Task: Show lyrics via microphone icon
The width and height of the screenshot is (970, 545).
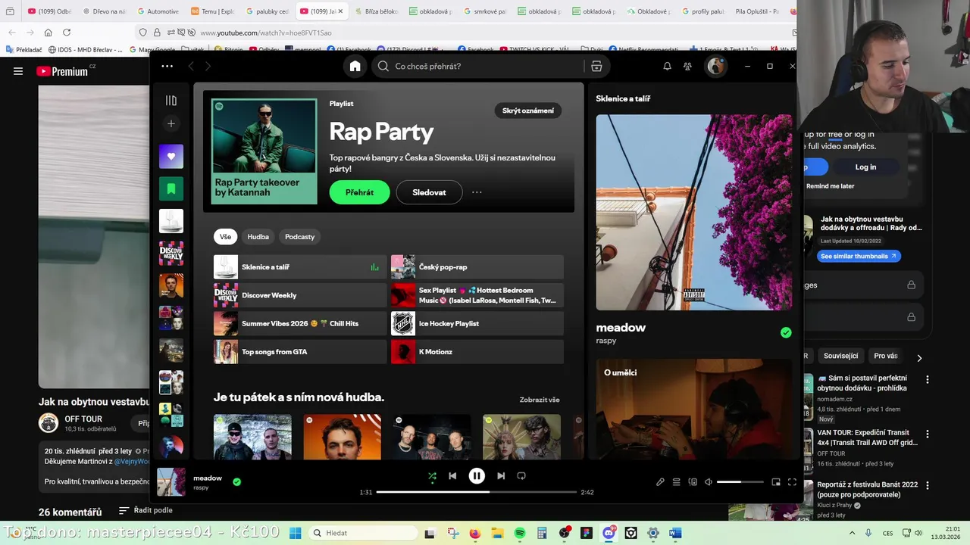Action: pyautogui.click(x=660, y=482)
